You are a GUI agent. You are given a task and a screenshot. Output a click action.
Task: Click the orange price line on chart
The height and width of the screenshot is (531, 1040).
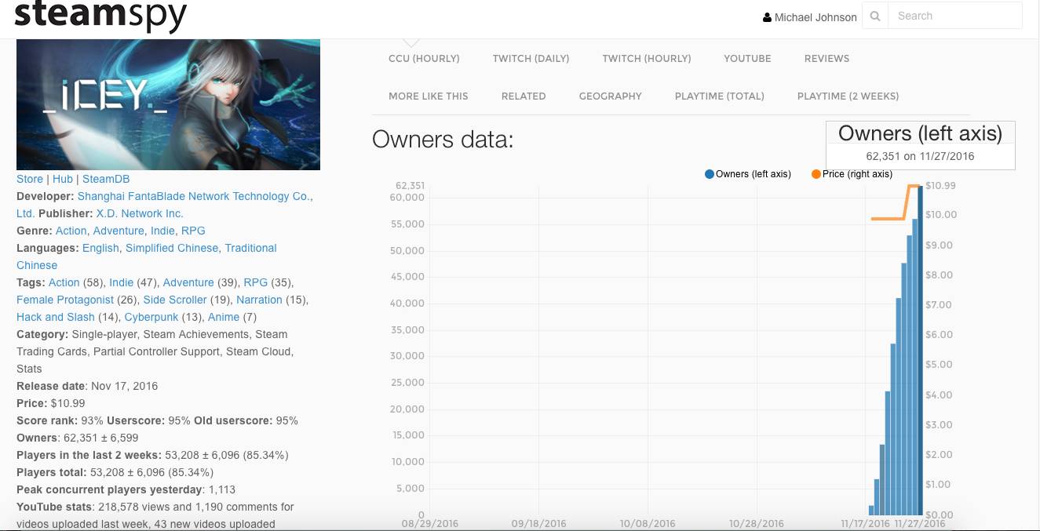(887, 219)
